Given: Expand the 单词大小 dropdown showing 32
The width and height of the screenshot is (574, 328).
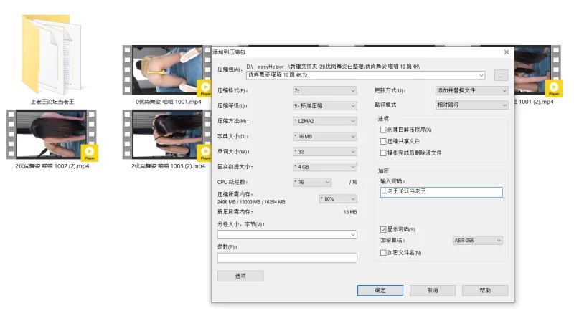Looking at the screenshot, I should (325, 152).
